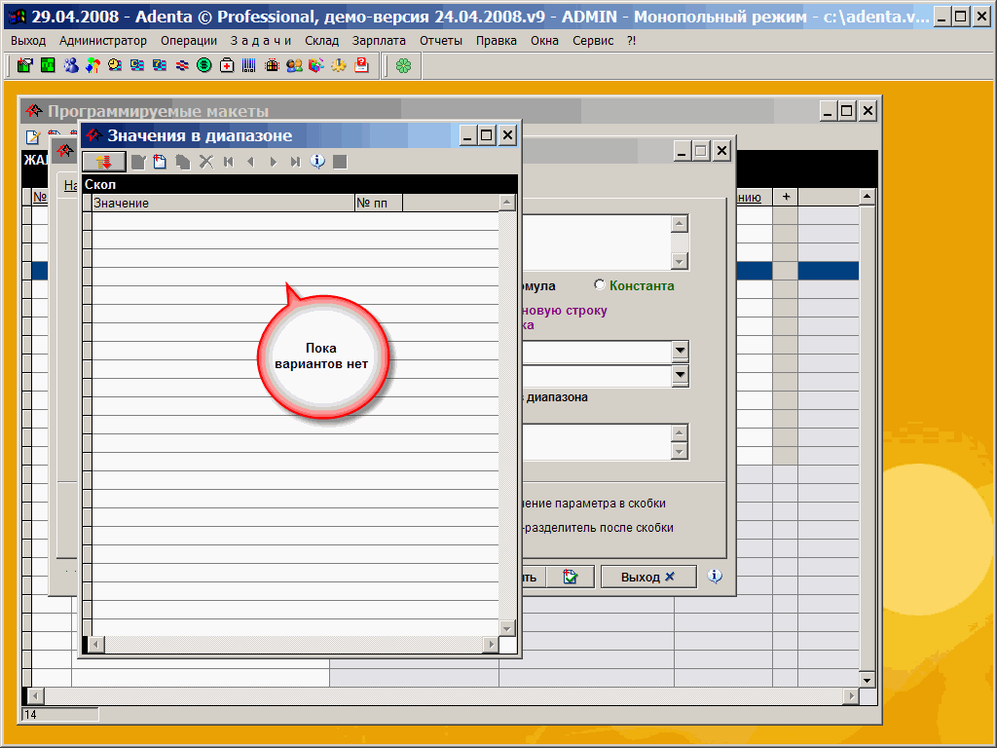Click the Значение column header
Image resolution: width=997 pixels, height=748 pixels.
[x=222, y=203]
